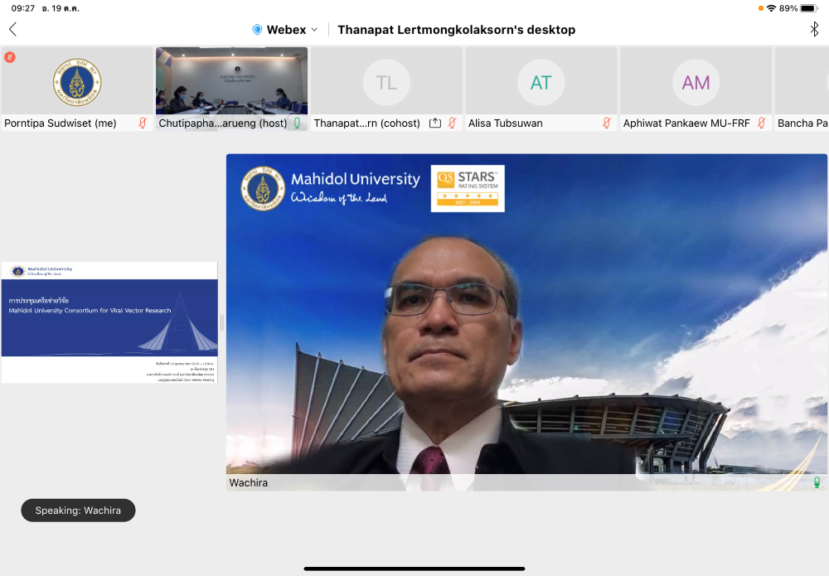The image size is (829, 576).
Task: Toggle the green mic on the host tile
Action: [x=297, y=123]
